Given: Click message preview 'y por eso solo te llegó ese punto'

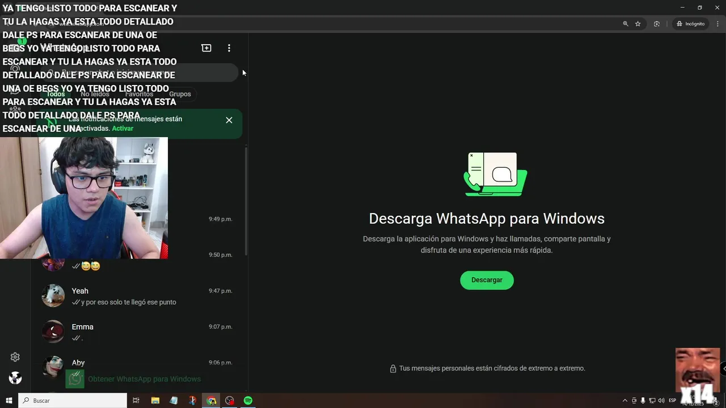Looking at the screenshot, I should 129,303.
